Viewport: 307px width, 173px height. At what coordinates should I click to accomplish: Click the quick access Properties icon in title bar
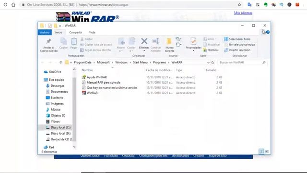point(50,25)
